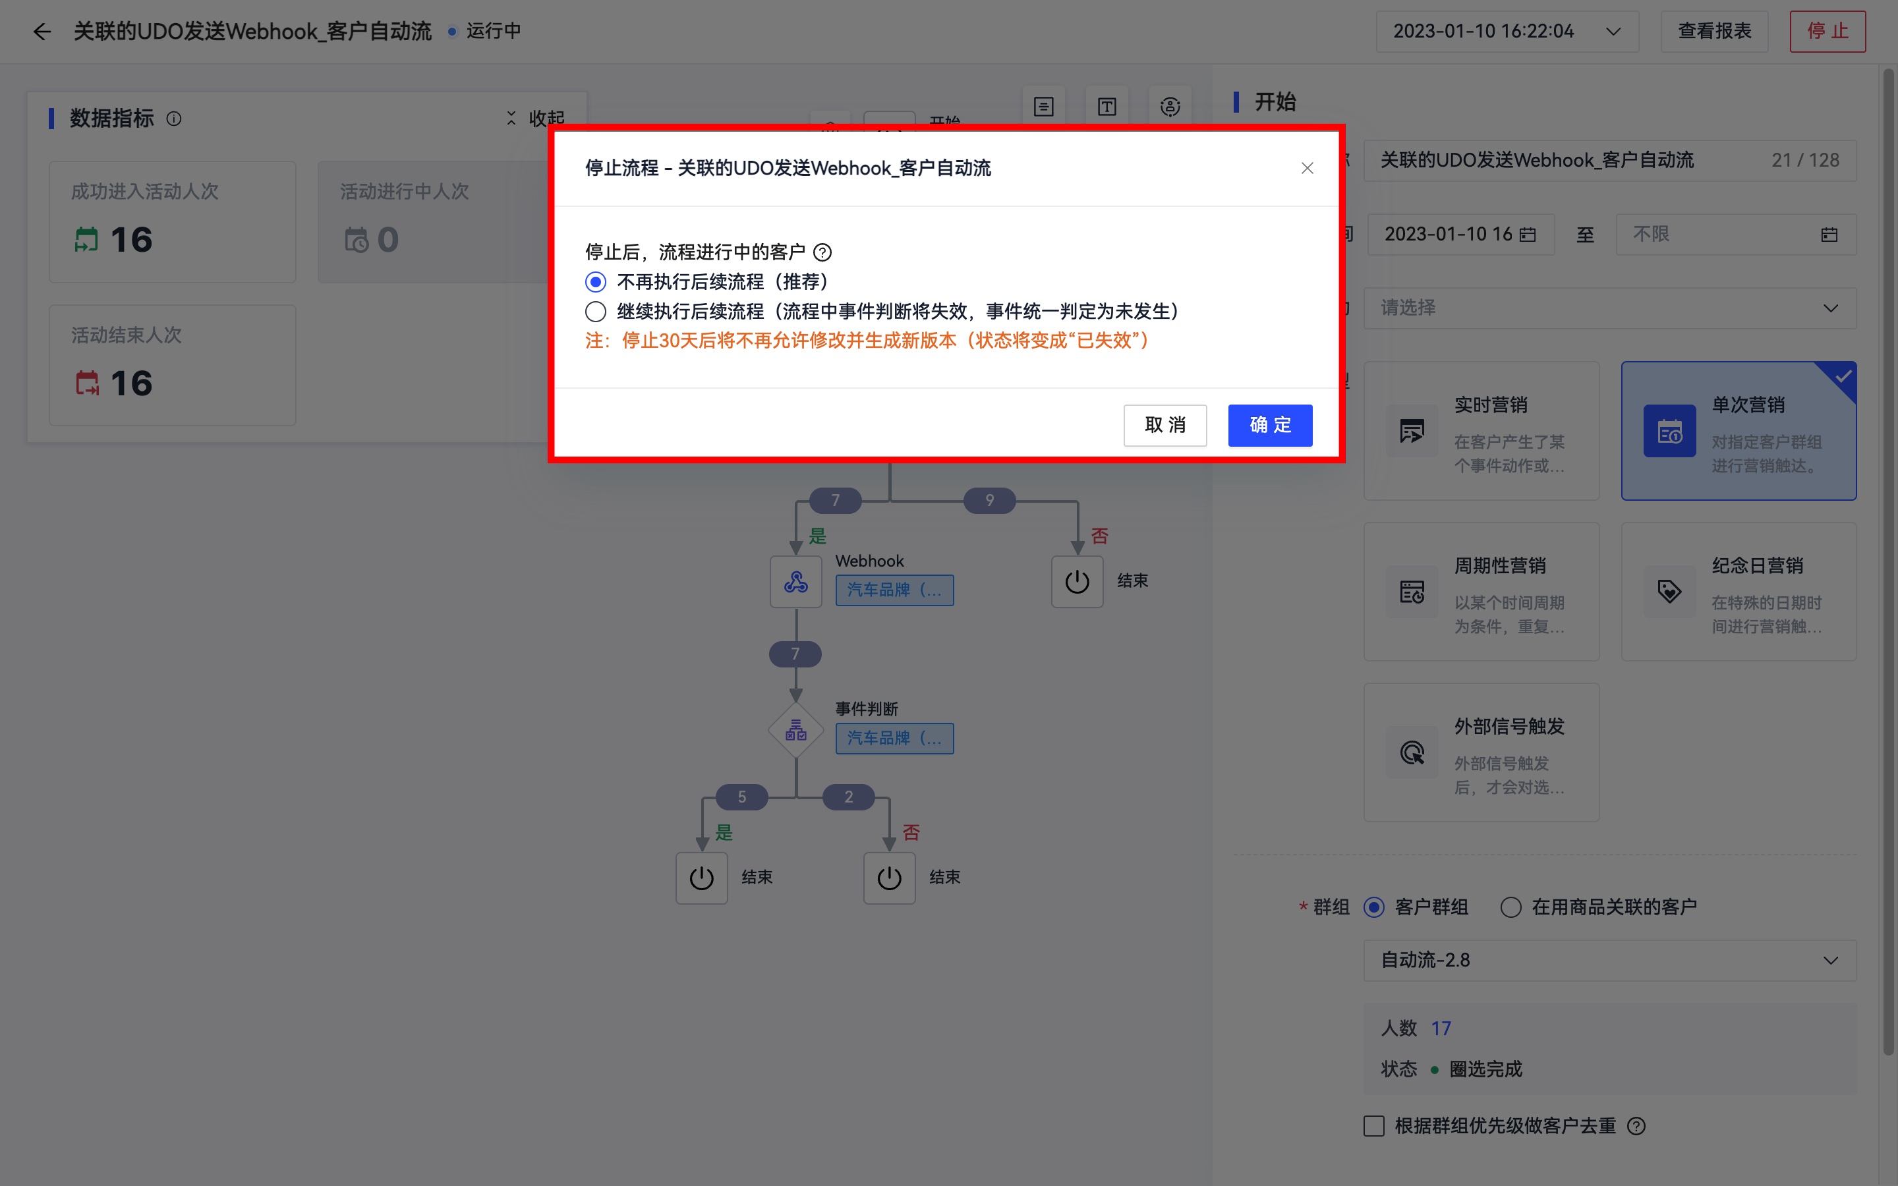Click the 汽车品牌 tag under 事件判断
The width and height of the screenshot is (1898, 1186).
point(894,738)
